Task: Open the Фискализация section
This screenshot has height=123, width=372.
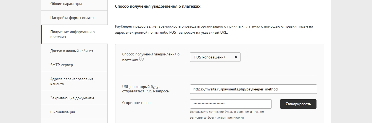Action: 62,112
